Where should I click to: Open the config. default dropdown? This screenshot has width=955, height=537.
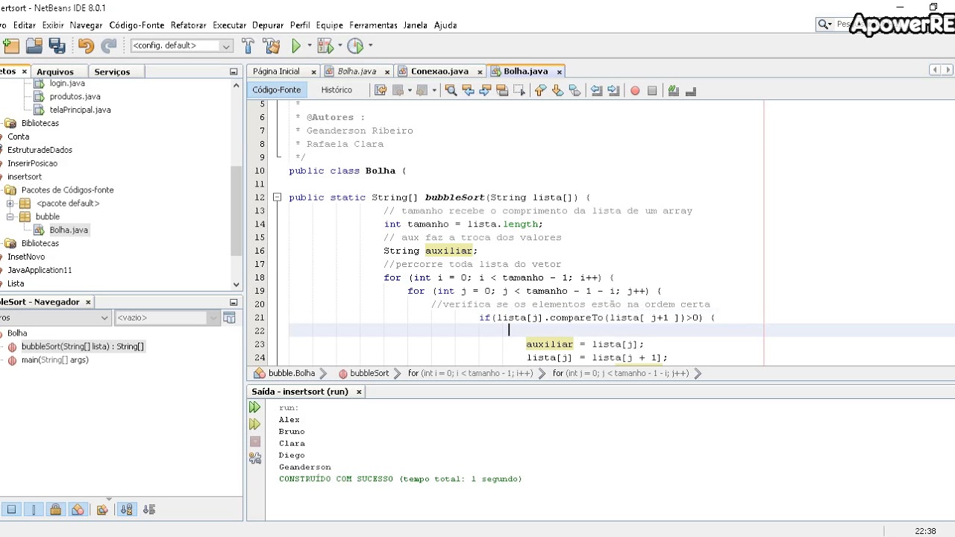(182, 45)
